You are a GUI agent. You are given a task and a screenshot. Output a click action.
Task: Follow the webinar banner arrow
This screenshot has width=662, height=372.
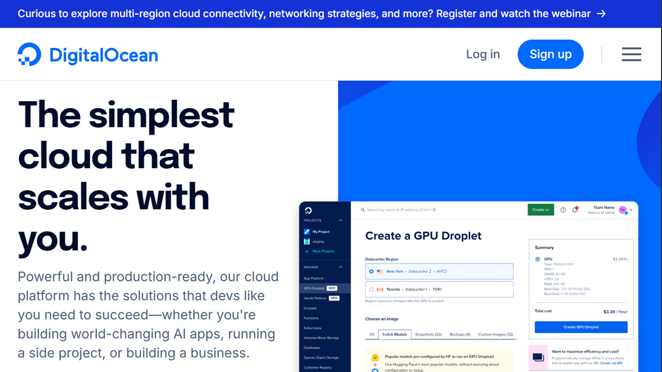coord(601,14)
